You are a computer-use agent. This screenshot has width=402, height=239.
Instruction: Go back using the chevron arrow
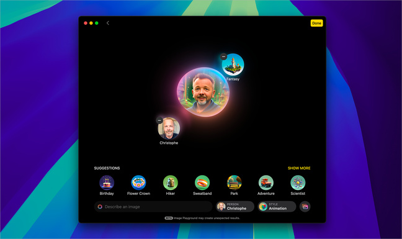click(108, 23)
